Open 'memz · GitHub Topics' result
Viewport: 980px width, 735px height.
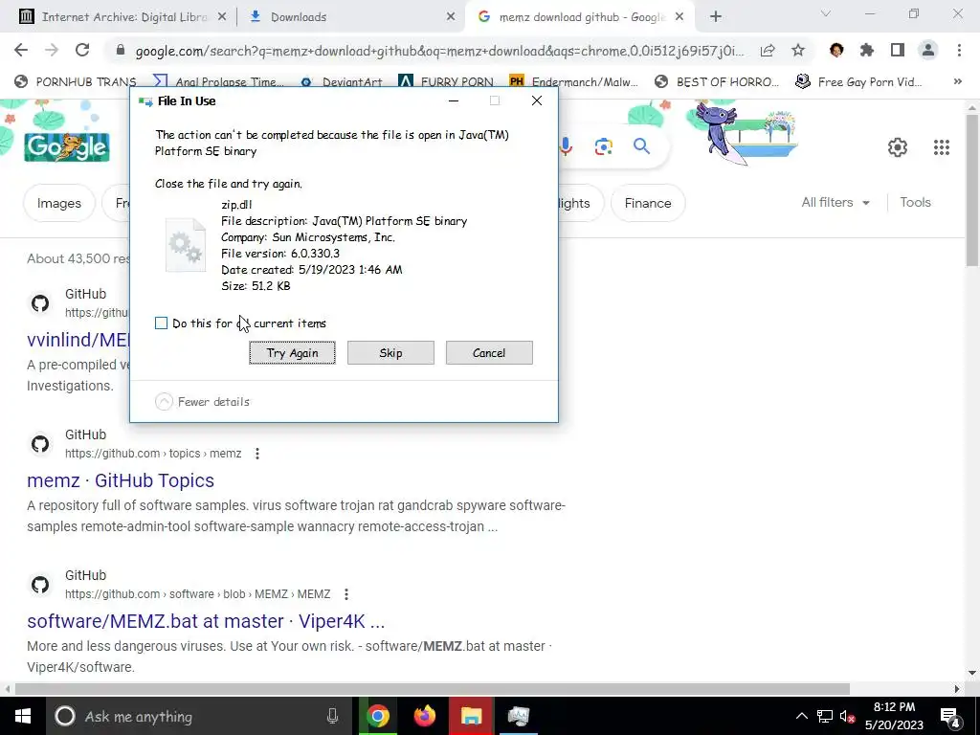click(x=121, y=480)
